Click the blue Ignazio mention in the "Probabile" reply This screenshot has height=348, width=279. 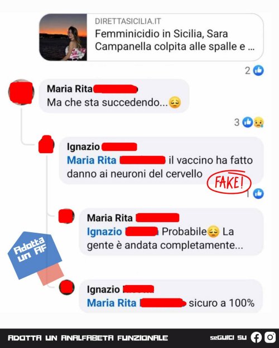click(104, 232)
